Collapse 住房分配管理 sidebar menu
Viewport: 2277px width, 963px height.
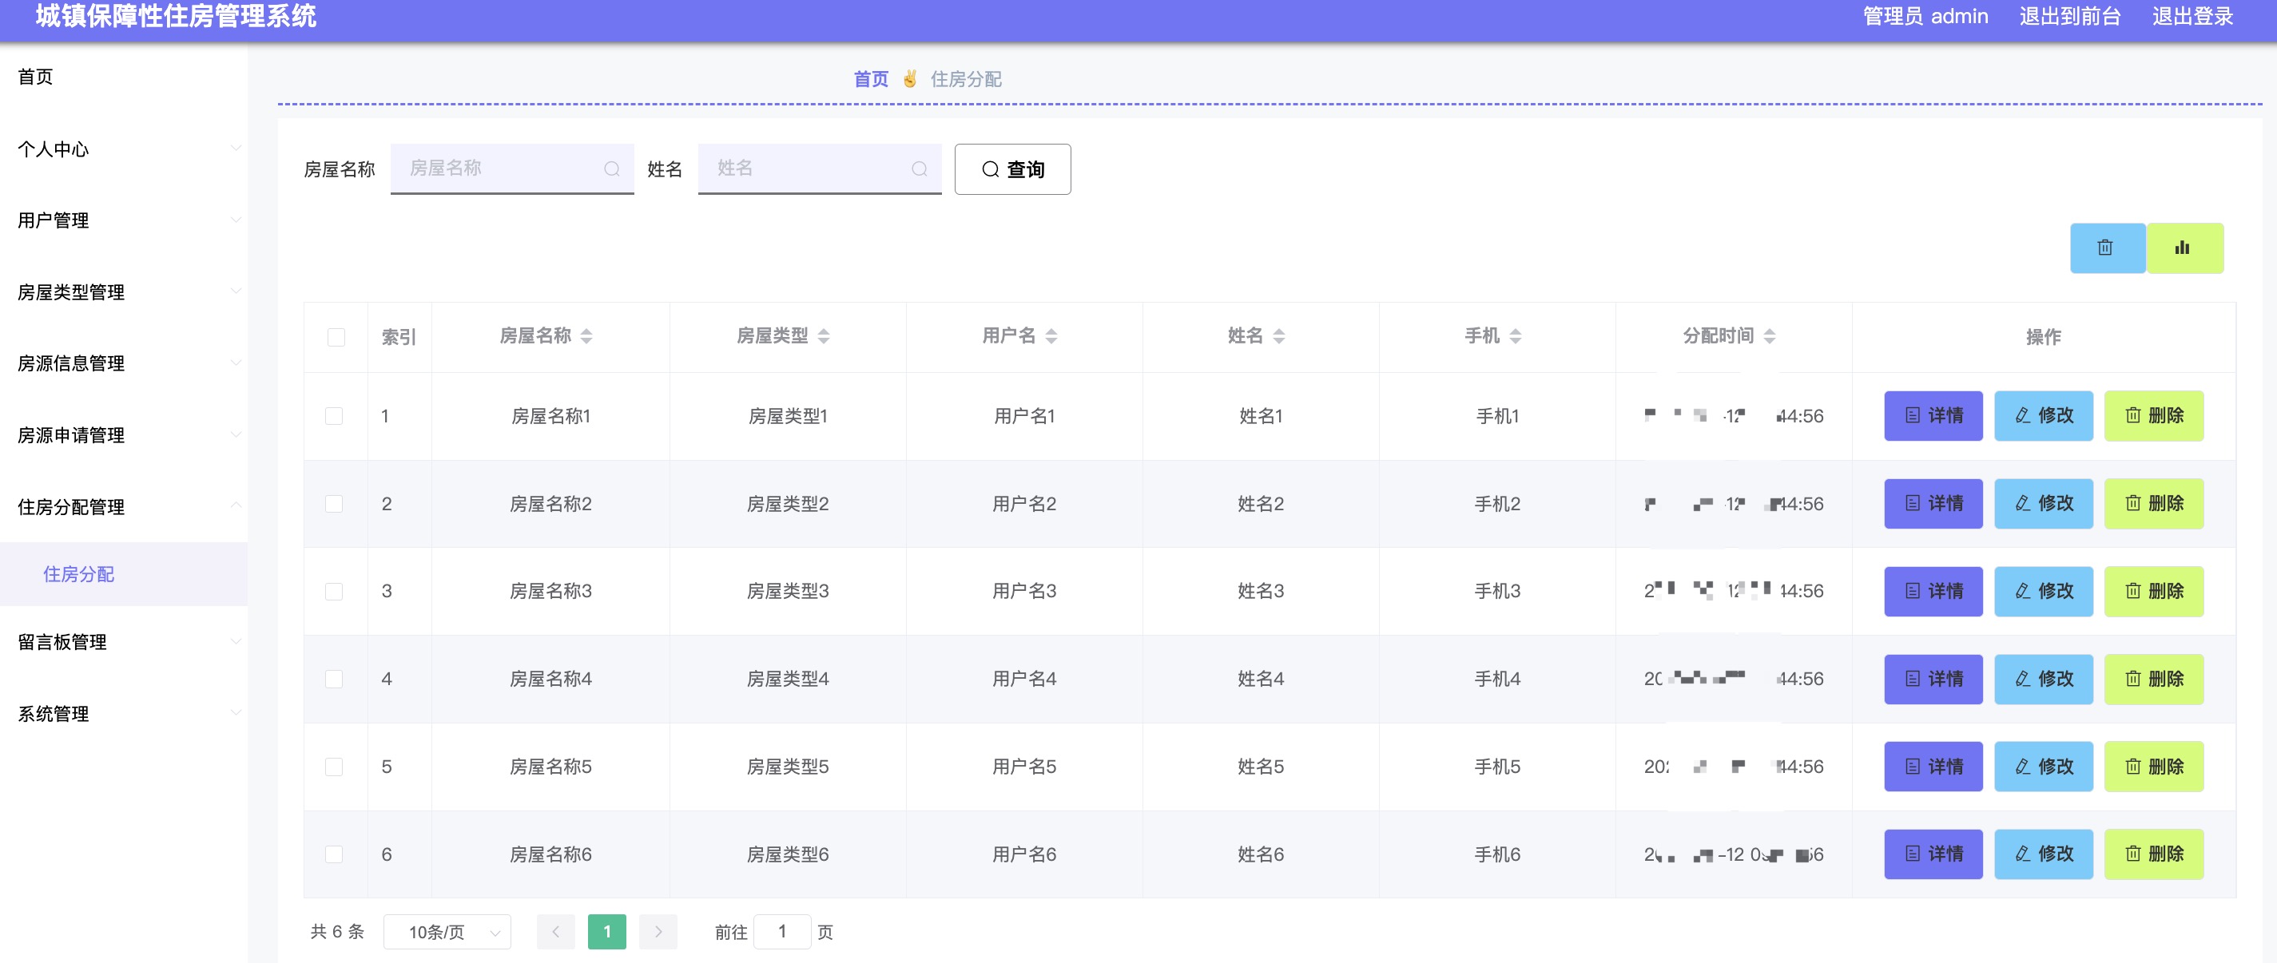(x=124, y=506)
